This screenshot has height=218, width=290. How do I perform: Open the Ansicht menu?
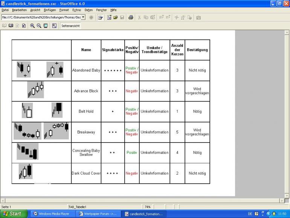(35, 10)
